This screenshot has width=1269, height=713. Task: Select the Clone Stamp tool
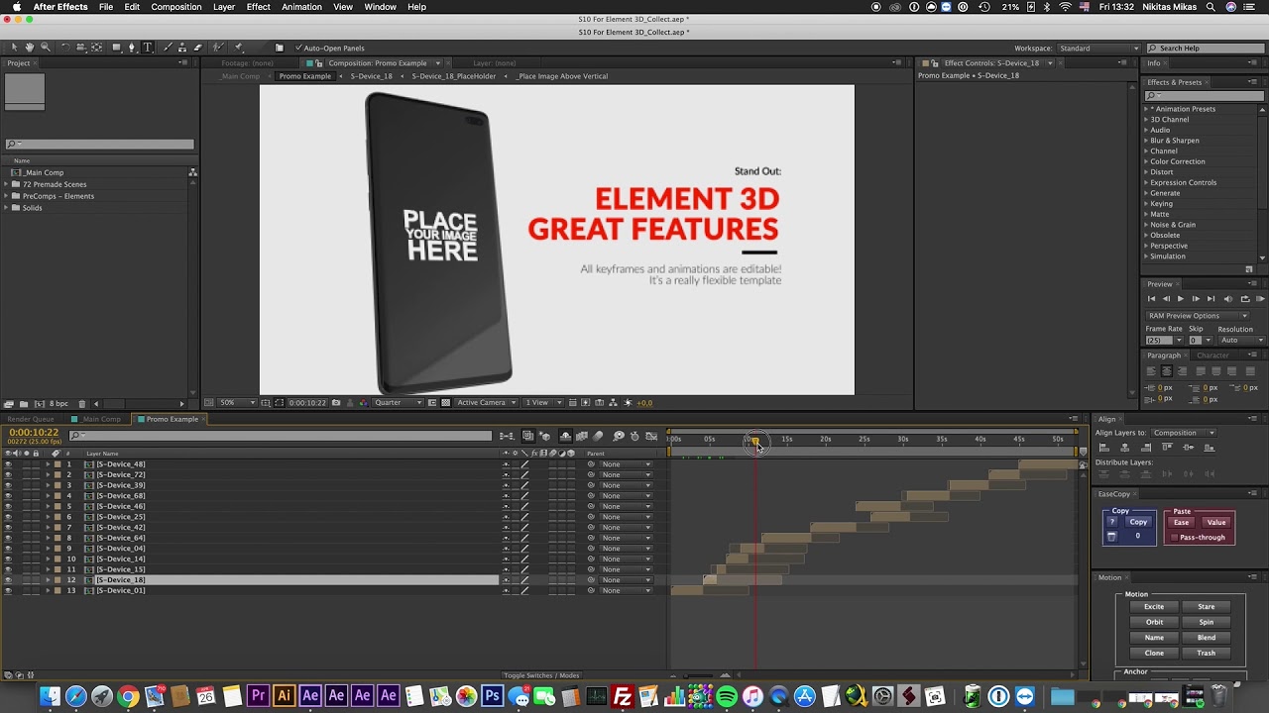[x=182, y=48]
